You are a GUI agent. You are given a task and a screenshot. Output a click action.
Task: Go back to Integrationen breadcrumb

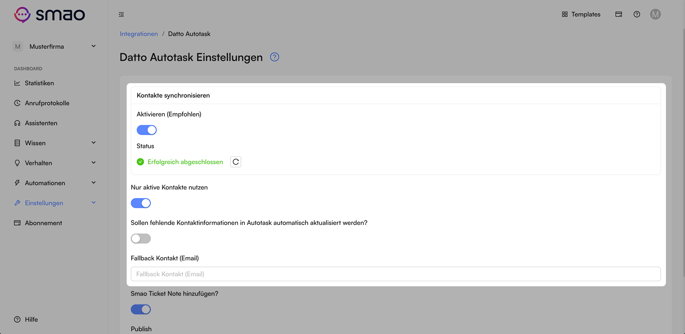pyautogui.click(x=139, y=34)
